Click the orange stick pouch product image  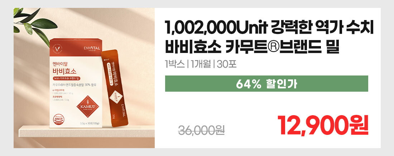115,88
